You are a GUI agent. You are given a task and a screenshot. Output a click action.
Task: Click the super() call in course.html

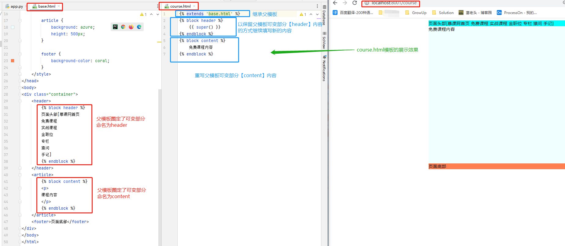click(205, 27)
